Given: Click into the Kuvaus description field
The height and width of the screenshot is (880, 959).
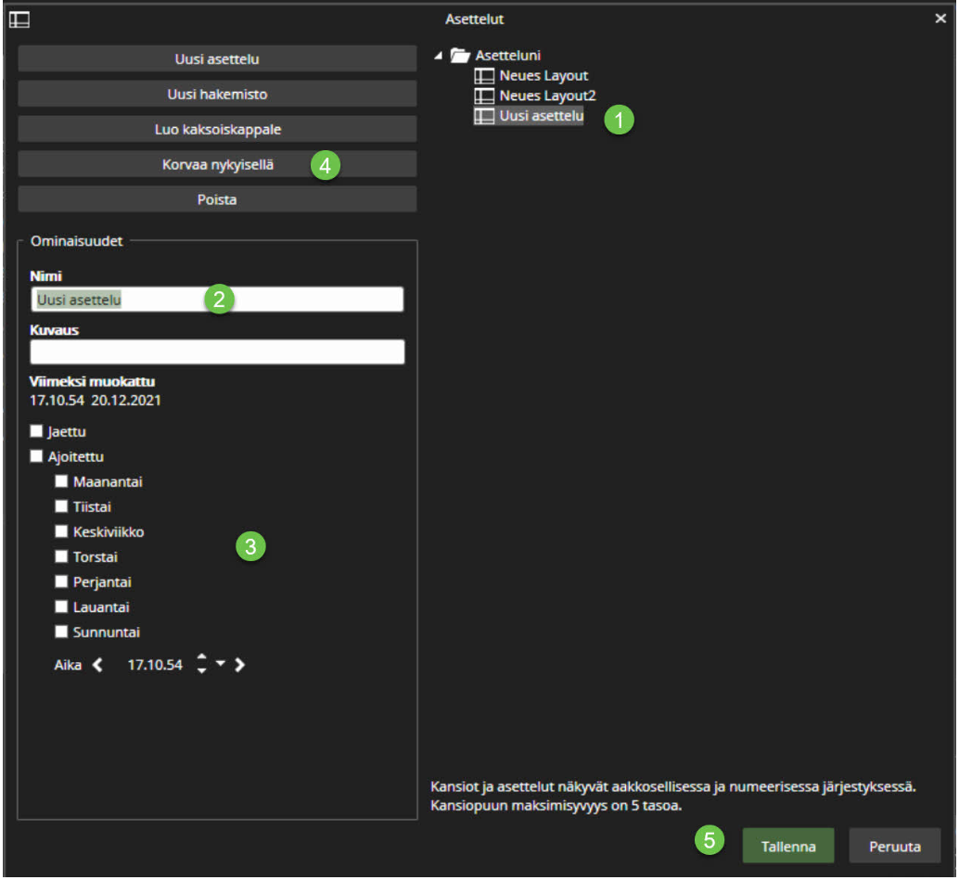Looking at the screenshot, I should pos(217,352).
